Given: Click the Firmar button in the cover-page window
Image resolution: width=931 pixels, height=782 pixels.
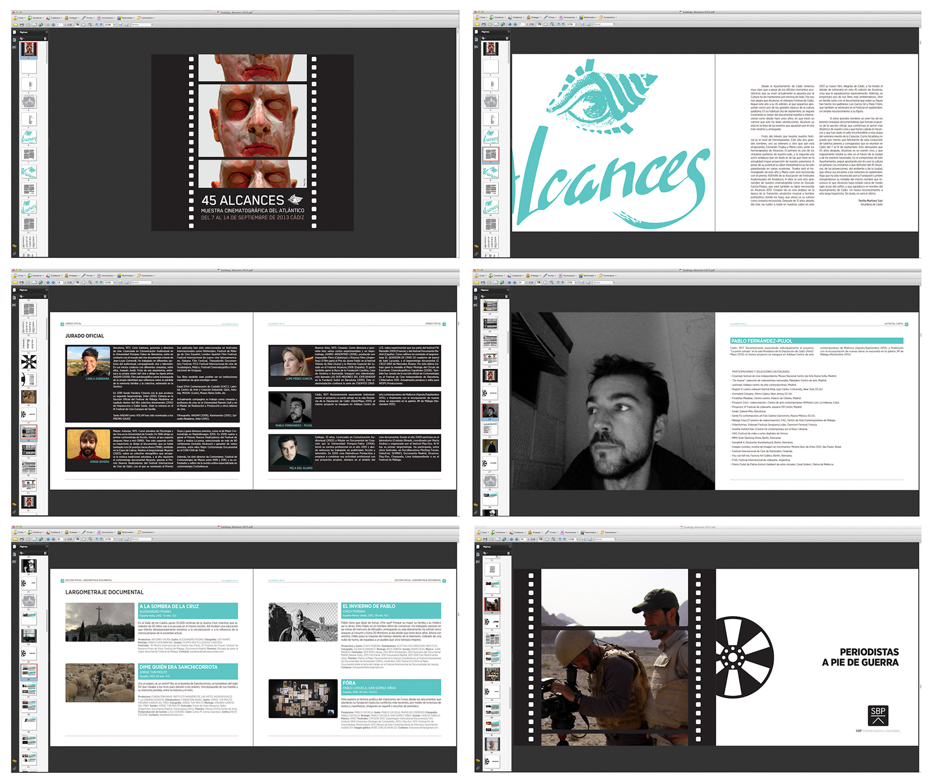Looking at the screenshot, I should click(x=89, y=18).
